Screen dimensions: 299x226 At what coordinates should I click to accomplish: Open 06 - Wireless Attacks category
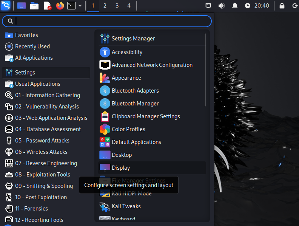46,152
